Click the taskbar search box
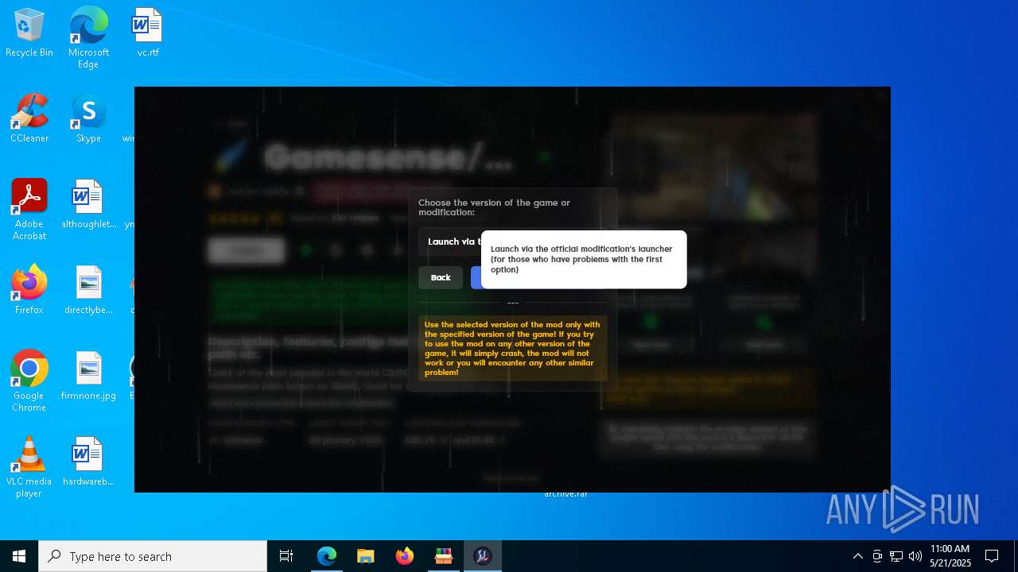1018x572 pixels. point(153,556)
